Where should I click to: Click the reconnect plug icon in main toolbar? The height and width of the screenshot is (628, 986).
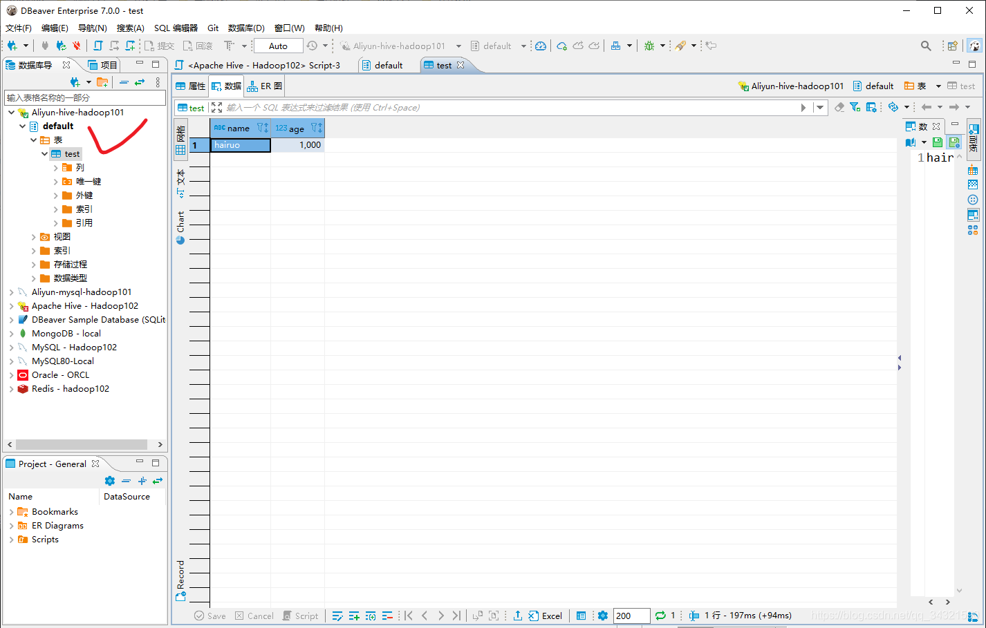[x=61, y=46]
